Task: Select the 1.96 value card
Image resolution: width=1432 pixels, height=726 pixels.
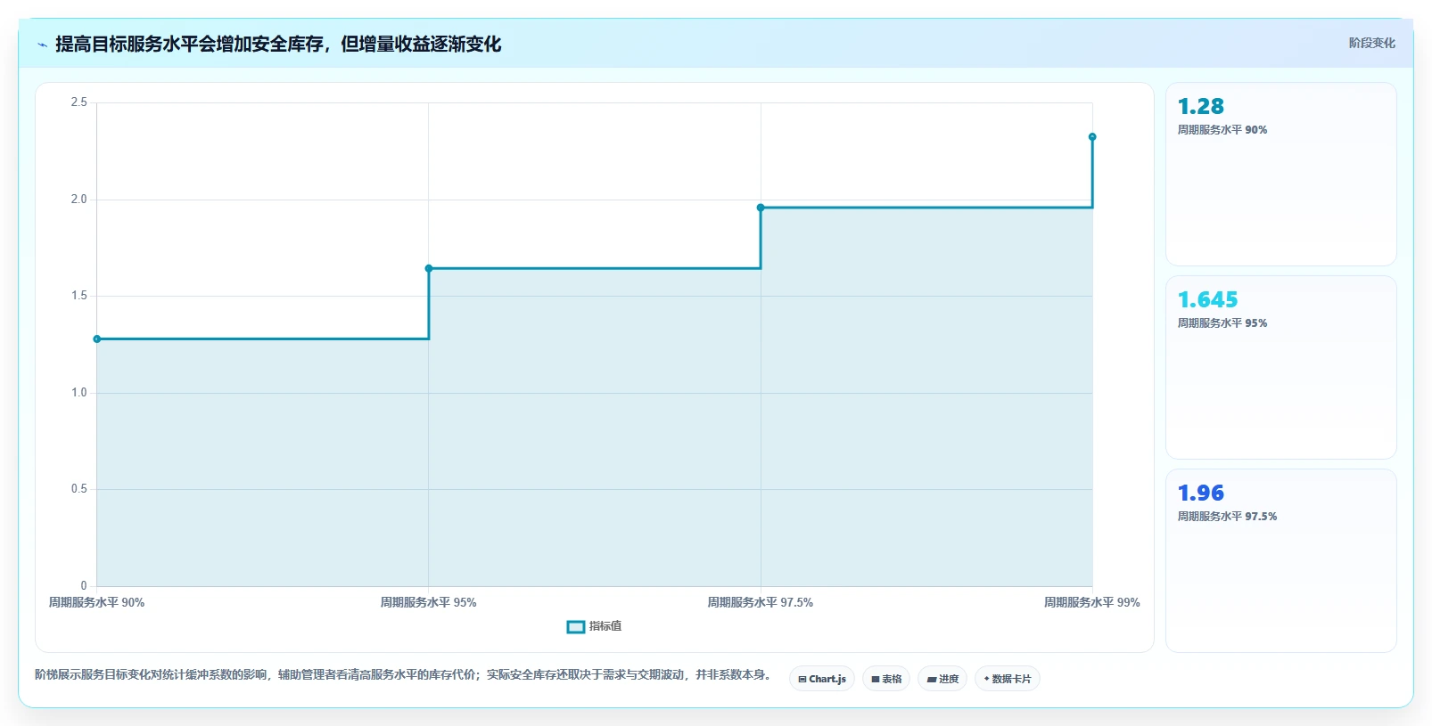Action: [x=1281, y=560]
